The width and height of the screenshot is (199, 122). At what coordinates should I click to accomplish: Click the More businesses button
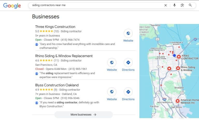click(x=83, y=115)
